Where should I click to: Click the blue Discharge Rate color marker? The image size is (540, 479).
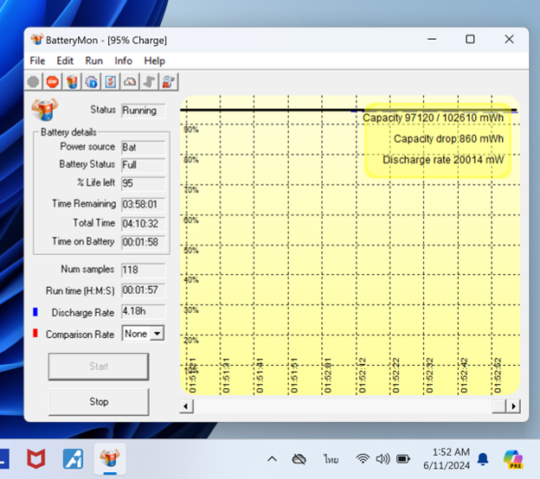click(x=35, y=312)
